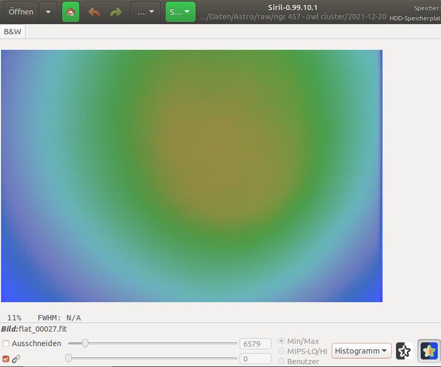This screenshot has width=441, height=367.
Task: Click the HDD-Speicherplatz status text
Action: point(415,18)
